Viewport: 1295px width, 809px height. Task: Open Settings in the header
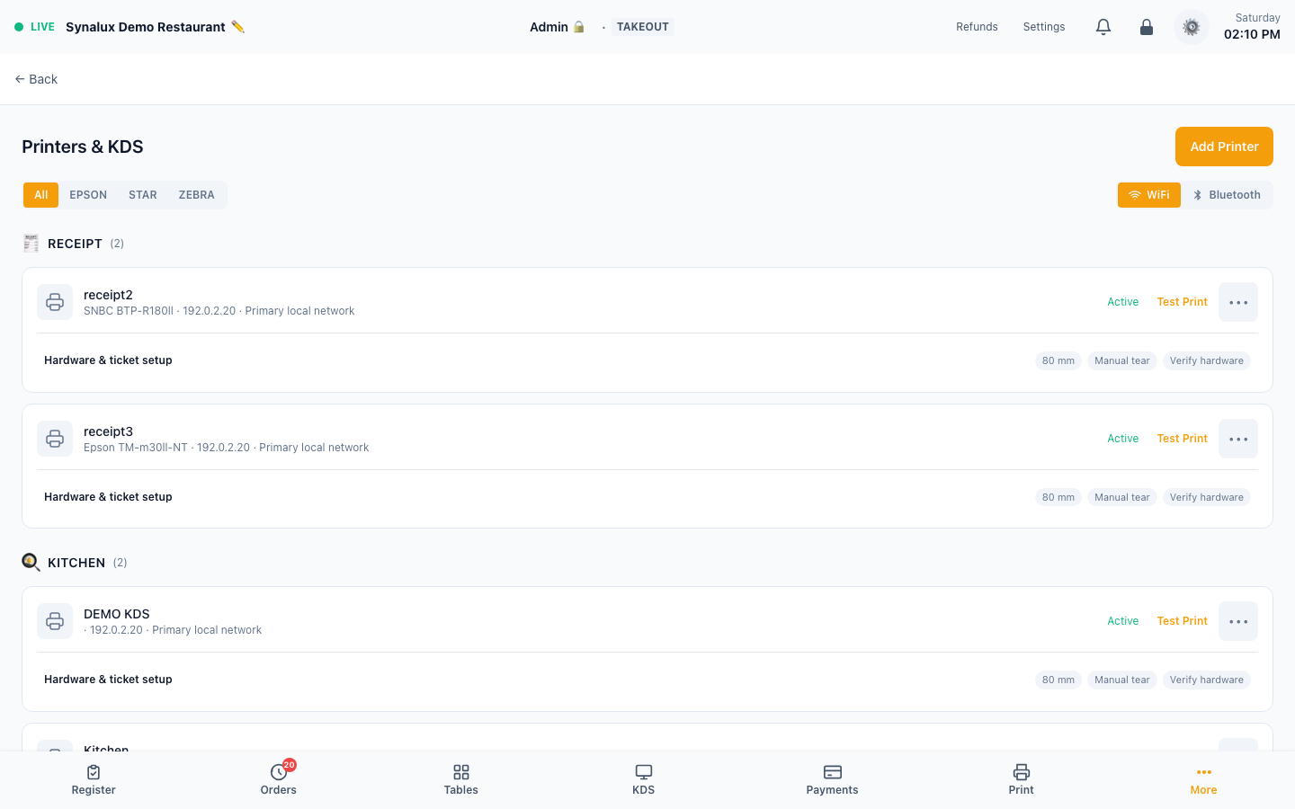(x=1044, y=27)
